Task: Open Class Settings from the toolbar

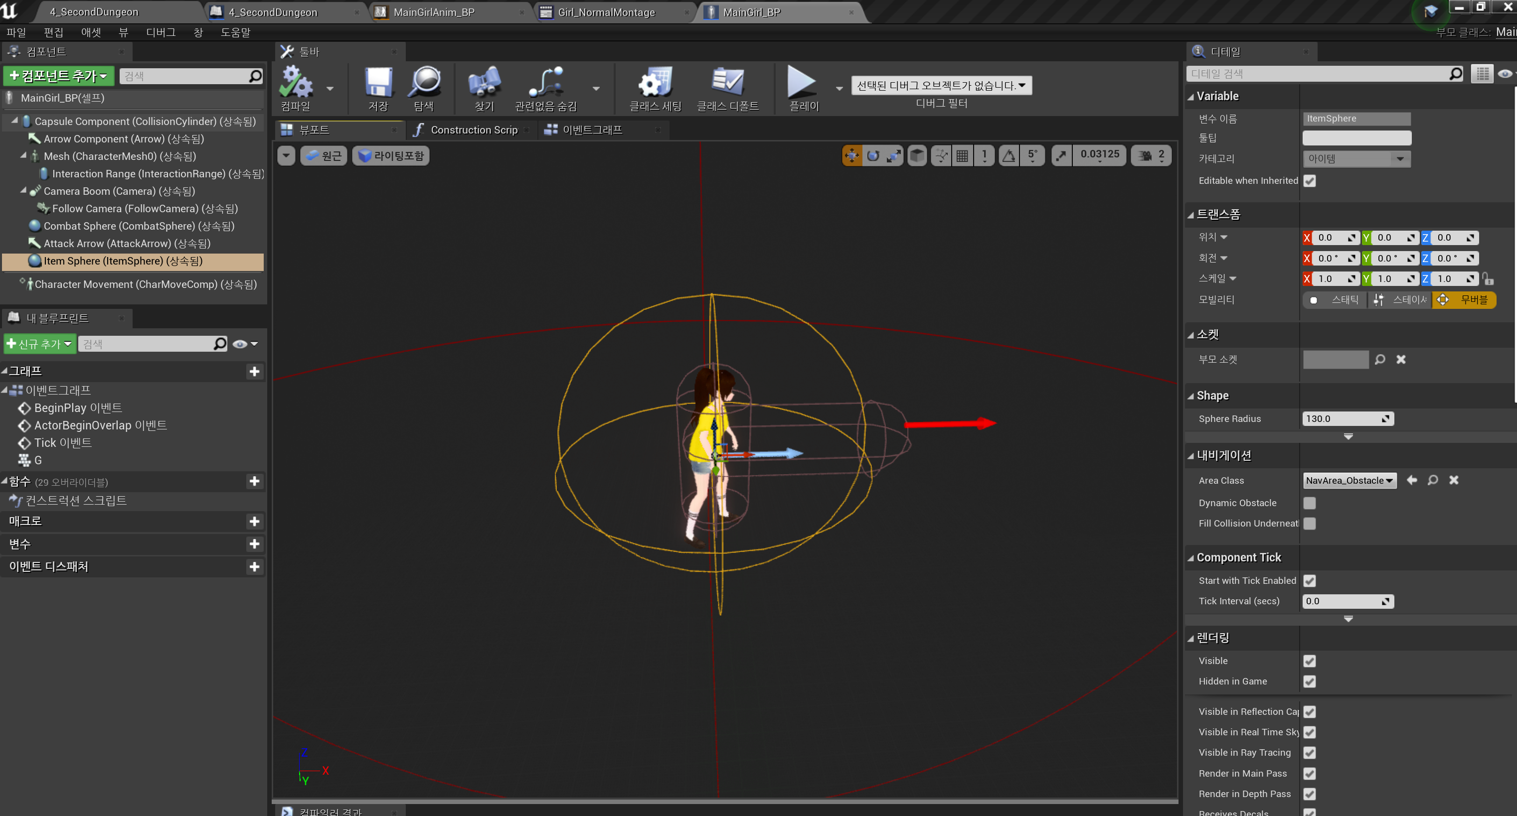Action: (x=655, y=82)
